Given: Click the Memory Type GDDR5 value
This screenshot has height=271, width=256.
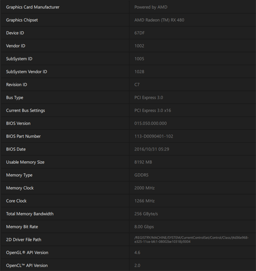Looking at the screenshot, I should [141, 175].
